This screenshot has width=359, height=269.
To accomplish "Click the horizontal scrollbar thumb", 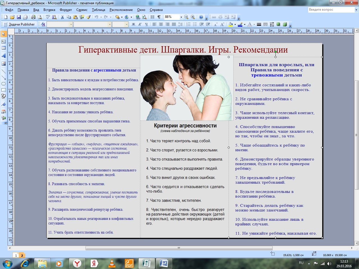I will tap(179, 248).
